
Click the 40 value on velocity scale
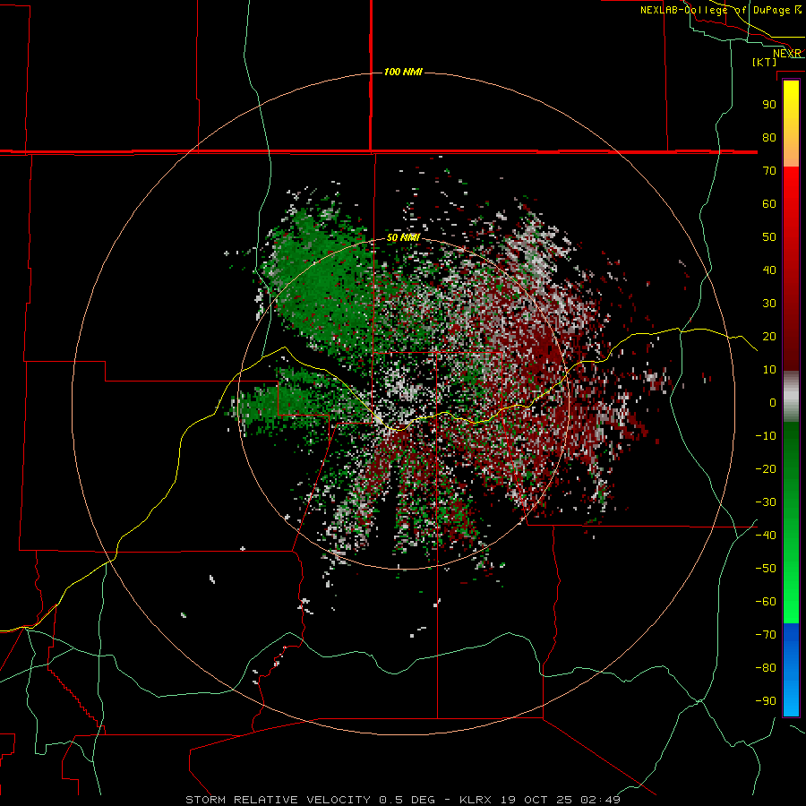[769, 270]
